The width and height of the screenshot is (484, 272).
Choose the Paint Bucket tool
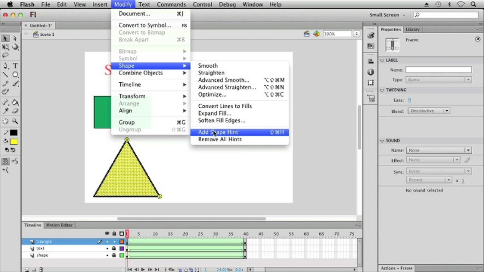pos(15,102)
